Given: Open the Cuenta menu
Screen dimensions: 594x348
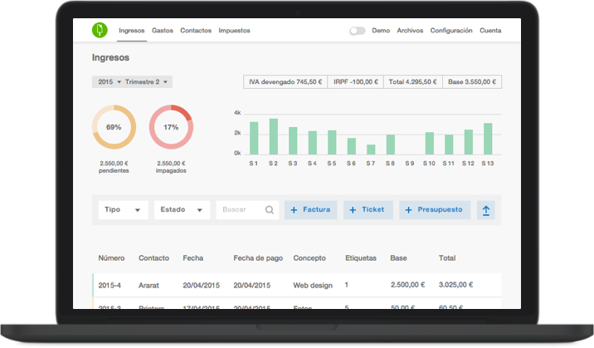Looking at the screenshot, I should coord(490,31).
